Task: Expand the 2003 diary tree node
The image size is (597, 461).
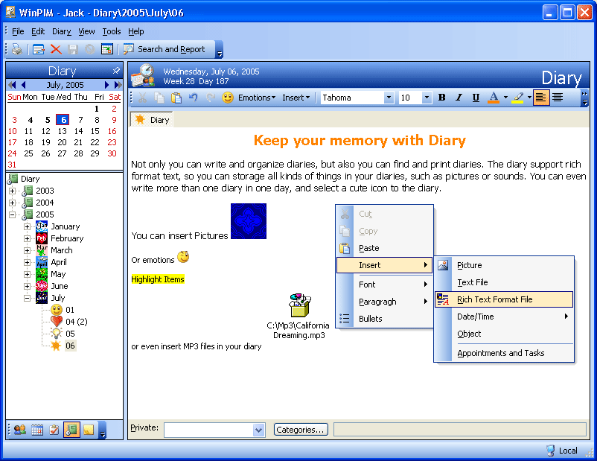Action: (x=13, y=191)
